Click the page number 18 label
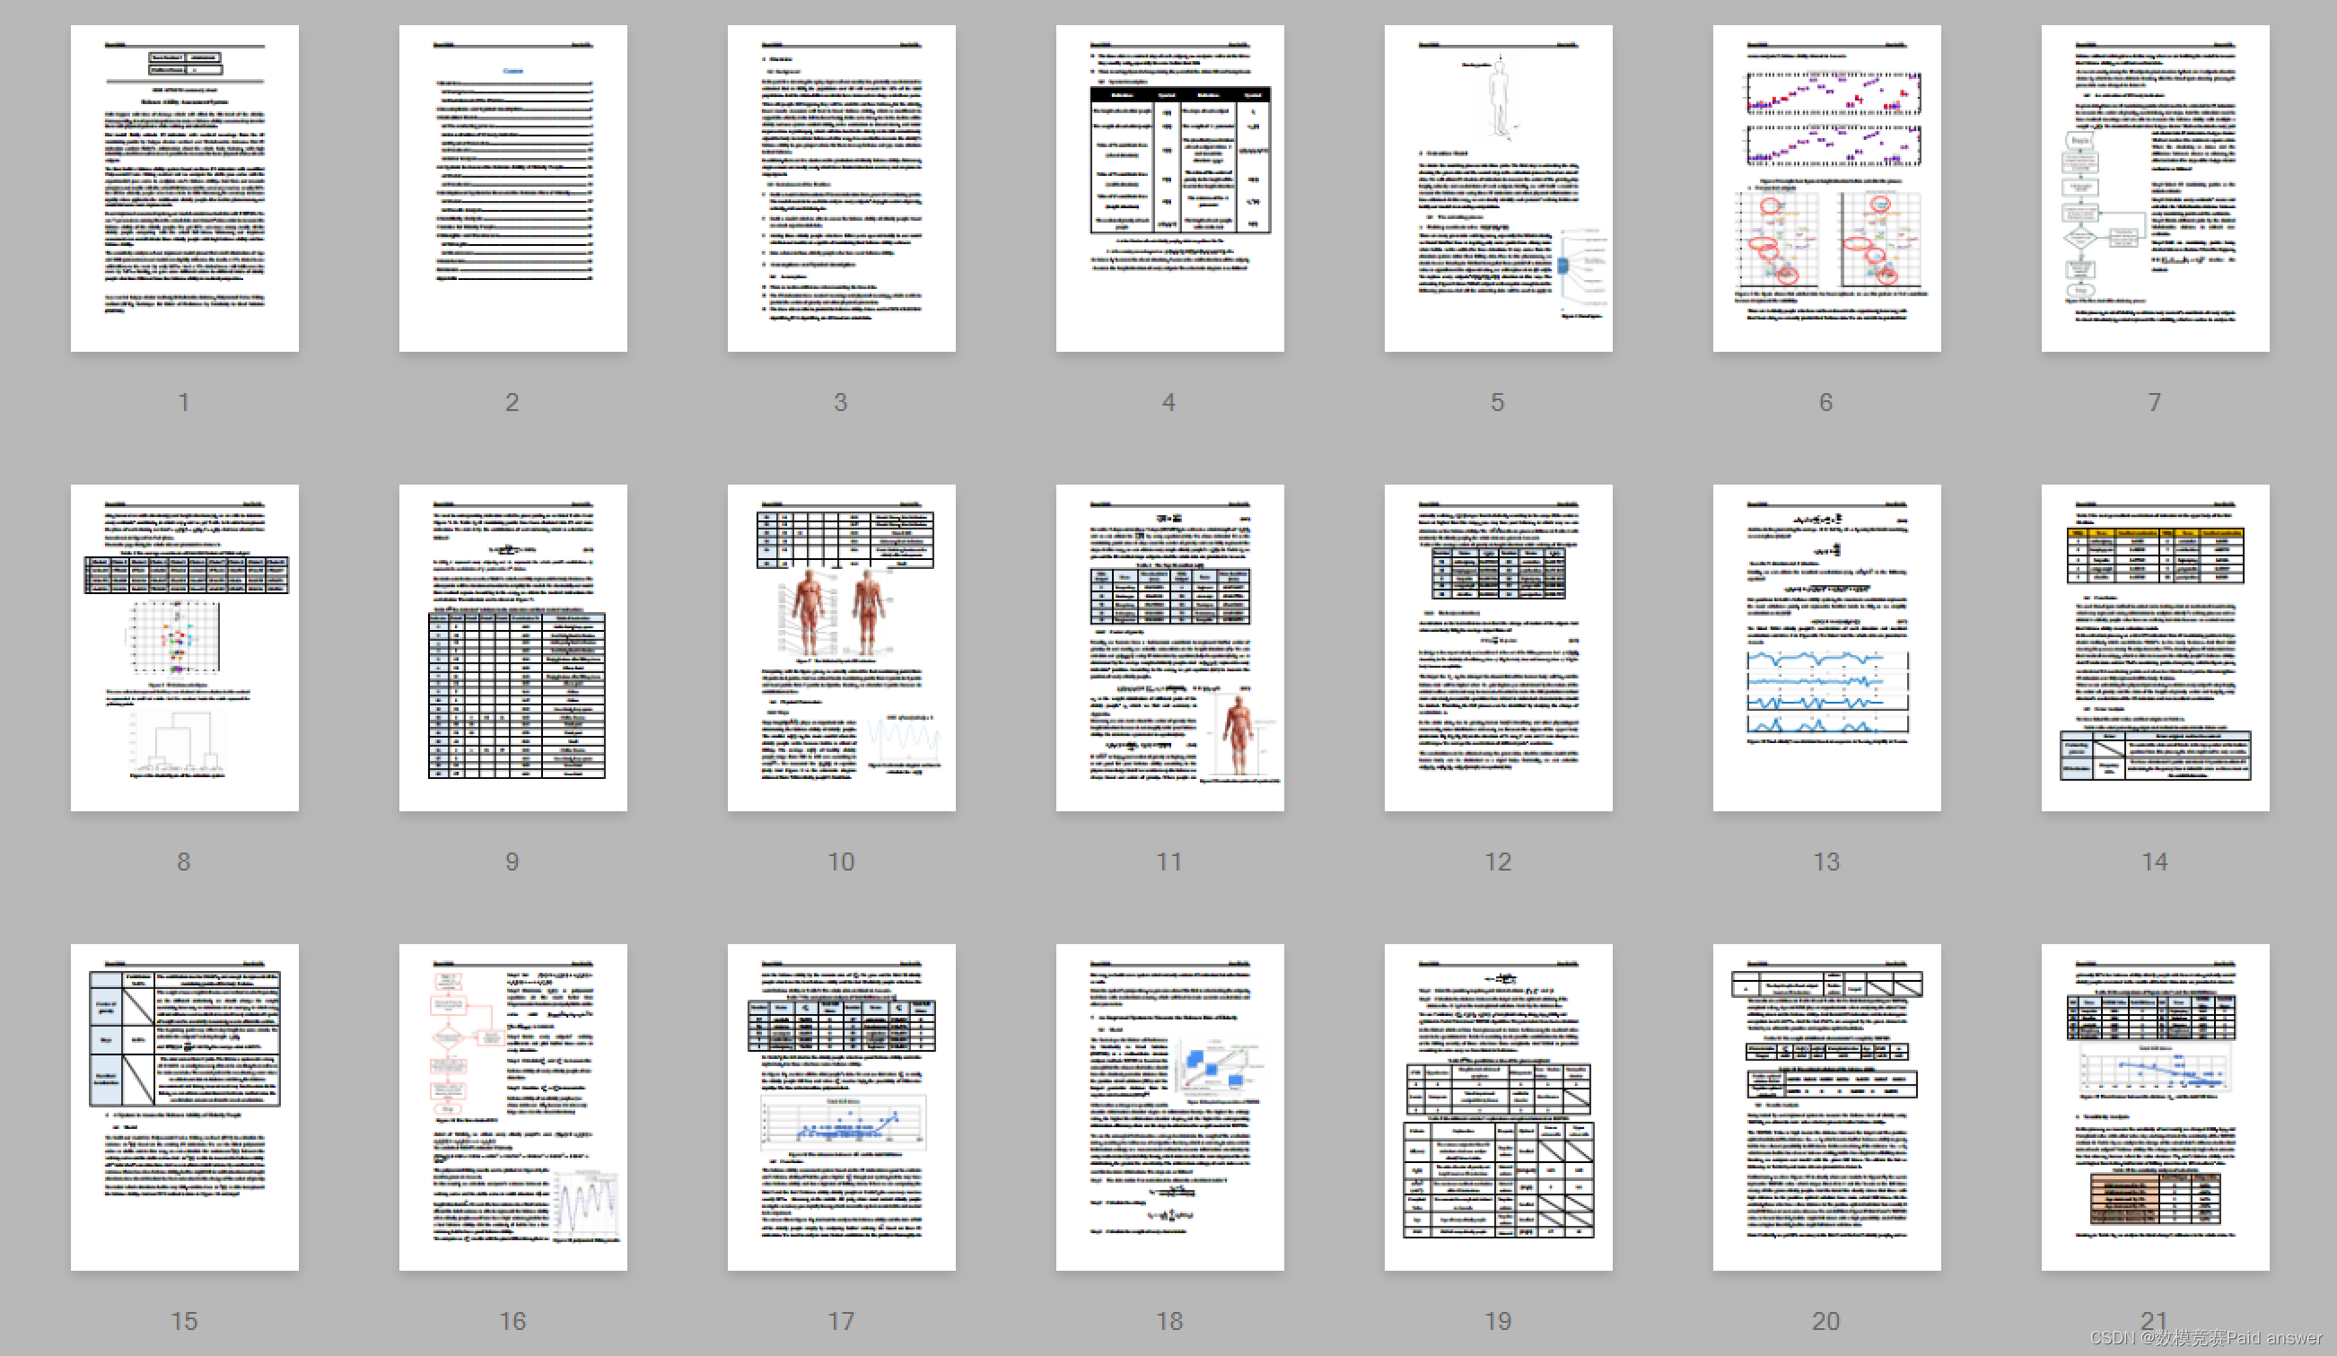 click(1168, 1321)
